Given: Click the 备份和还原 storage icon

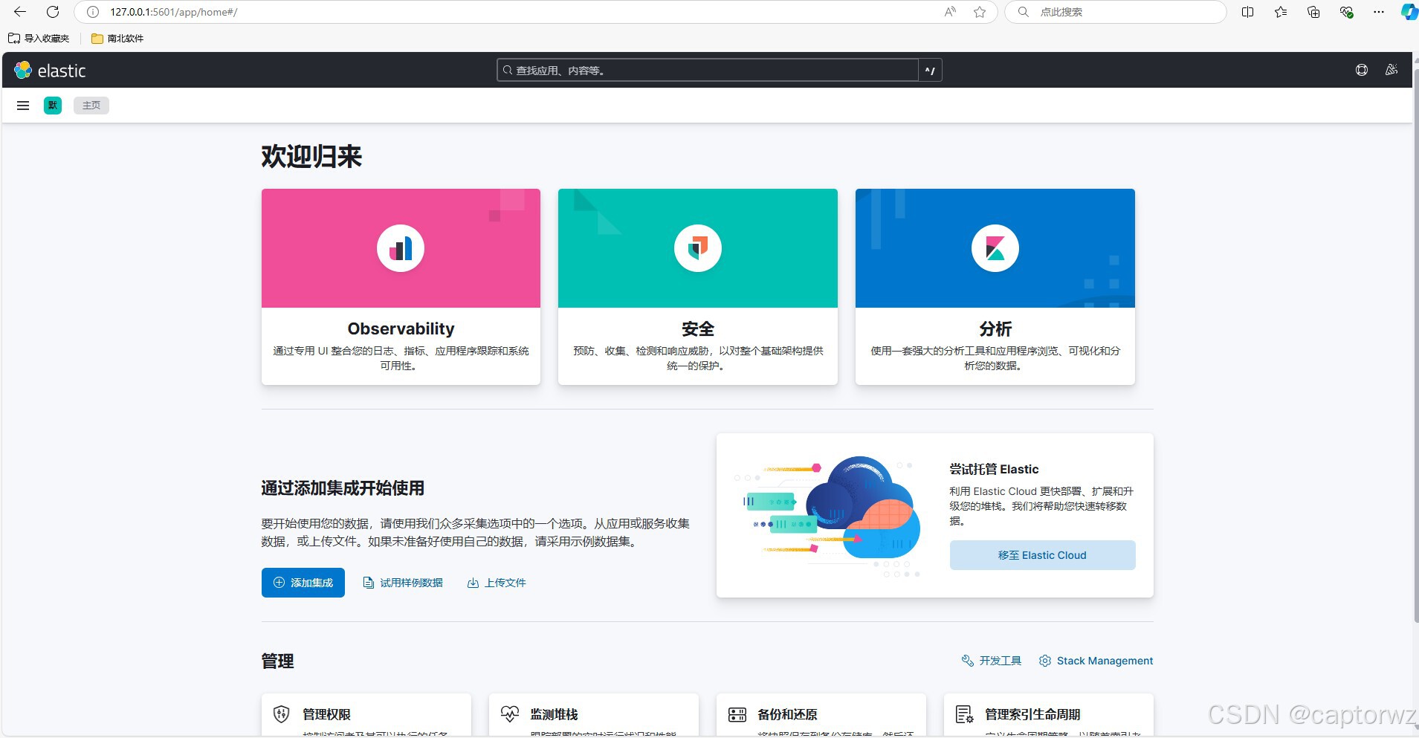Looking at the screenshot, I should tap(737, 714).
